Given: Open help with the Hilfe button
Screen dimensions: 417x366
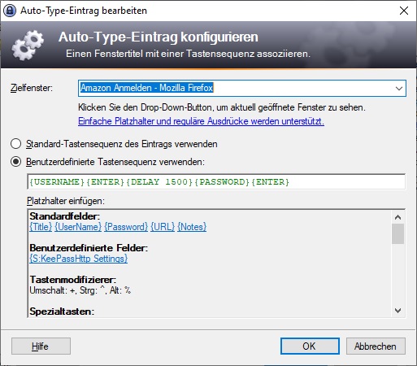Looking at the screenshot, I should [41, 346].
